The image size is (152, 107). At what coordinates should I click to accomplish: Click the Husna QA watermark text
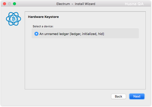134,4
